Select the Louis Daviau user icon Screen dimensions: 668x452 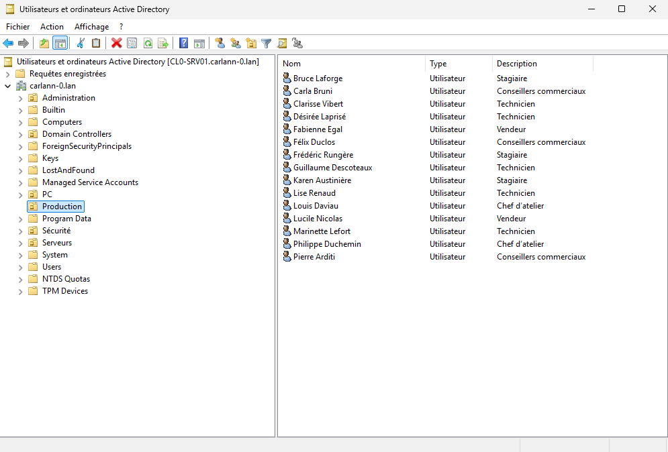pyautogui.click(x=287, y=206)
